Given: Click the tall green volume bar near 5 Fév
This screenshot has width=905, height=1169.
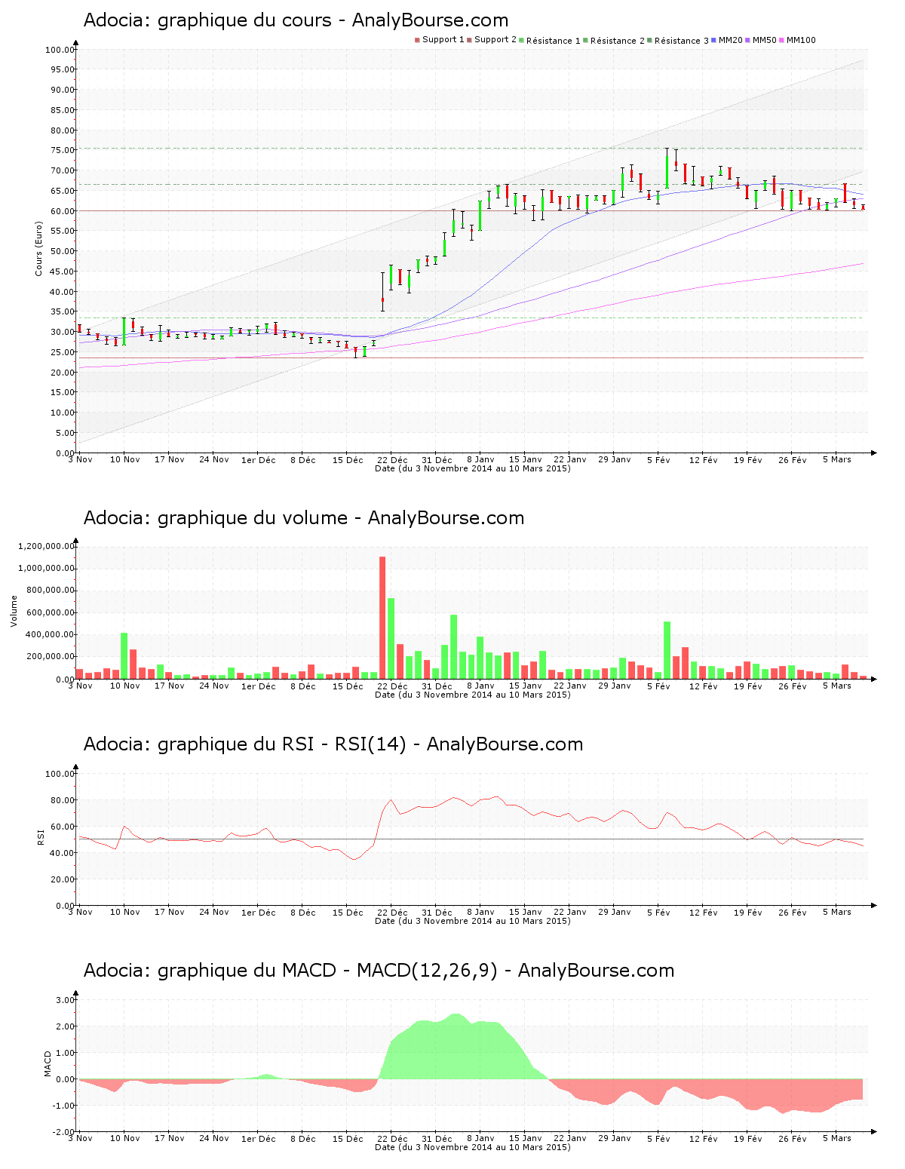Looking at the screenshot, I should [667, 650].
